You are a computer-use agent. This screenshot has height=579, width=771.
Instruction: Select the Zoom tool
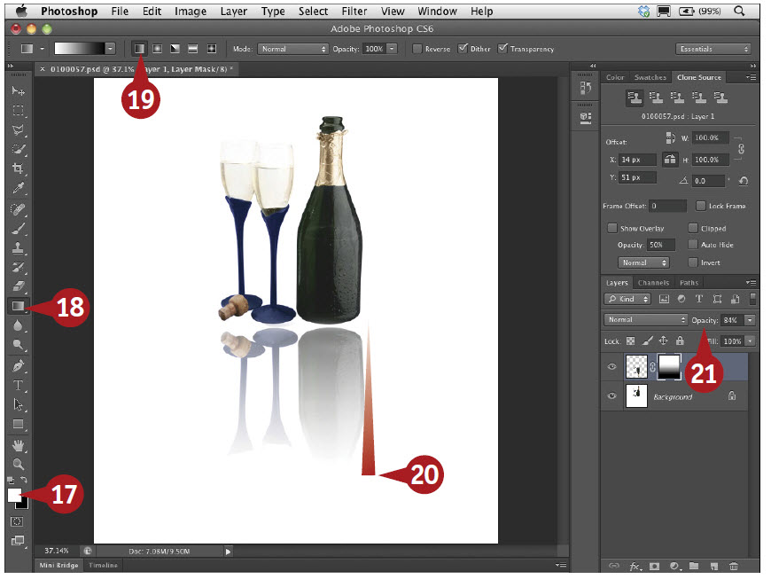pos(19,465)
